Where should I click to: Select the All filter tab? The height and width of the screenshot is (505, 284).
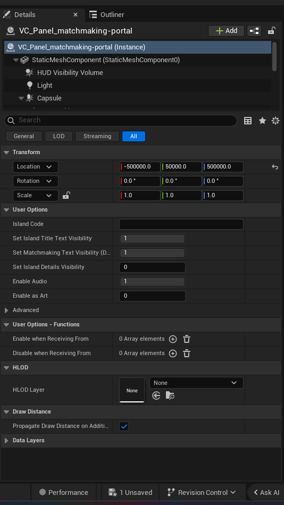pos(134,136)
